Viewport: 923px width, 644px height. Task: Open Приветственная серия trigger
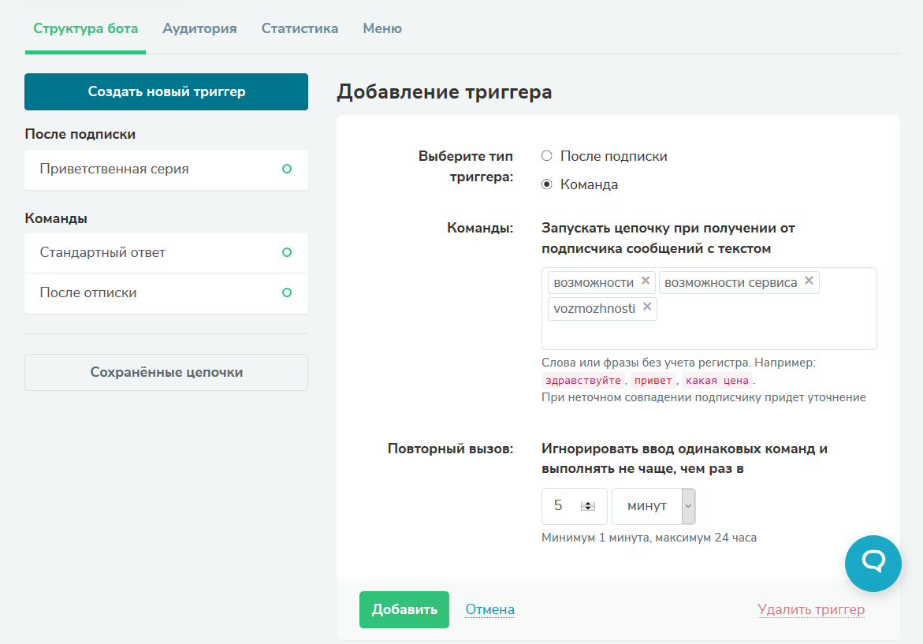(166, 169)
